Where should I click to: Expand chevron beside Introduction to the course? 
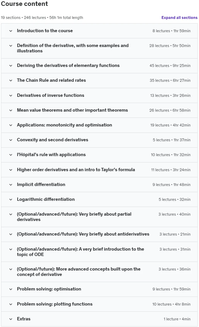11,31
